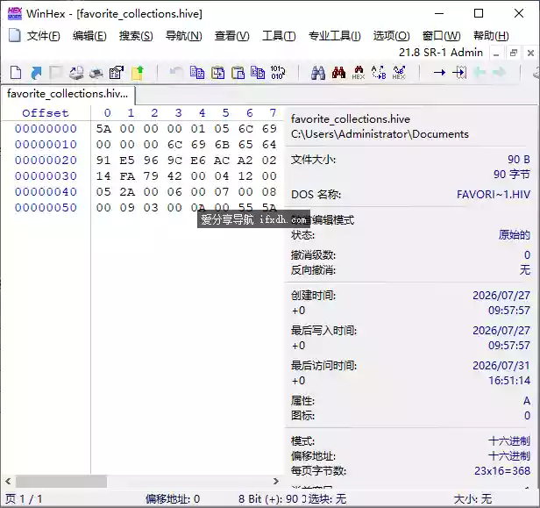Open the Properties toolbar icon
The image size is (540, 508).
(x=117, y=73)
